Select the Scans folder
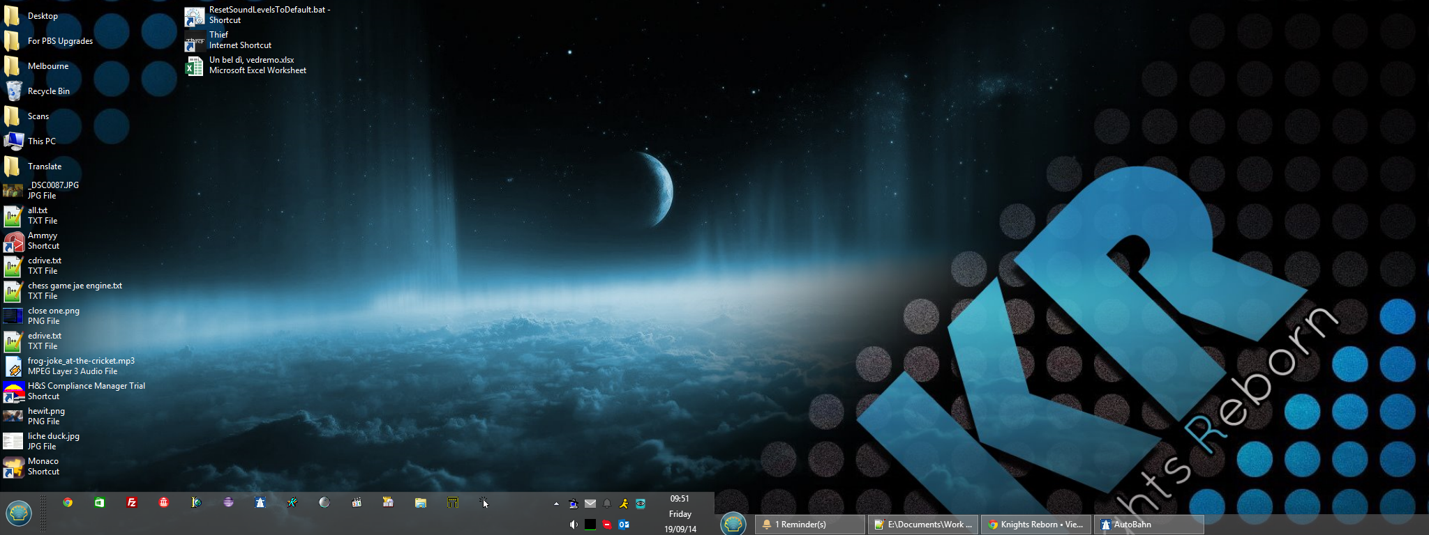The image size is (1429, 535). [27, 116]
